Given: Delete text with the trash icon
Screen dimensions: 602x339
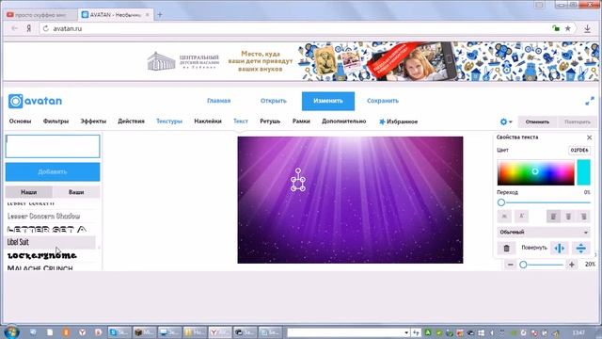Looking at the screenshot, I should pyautogui.click(x=506, y=249).
